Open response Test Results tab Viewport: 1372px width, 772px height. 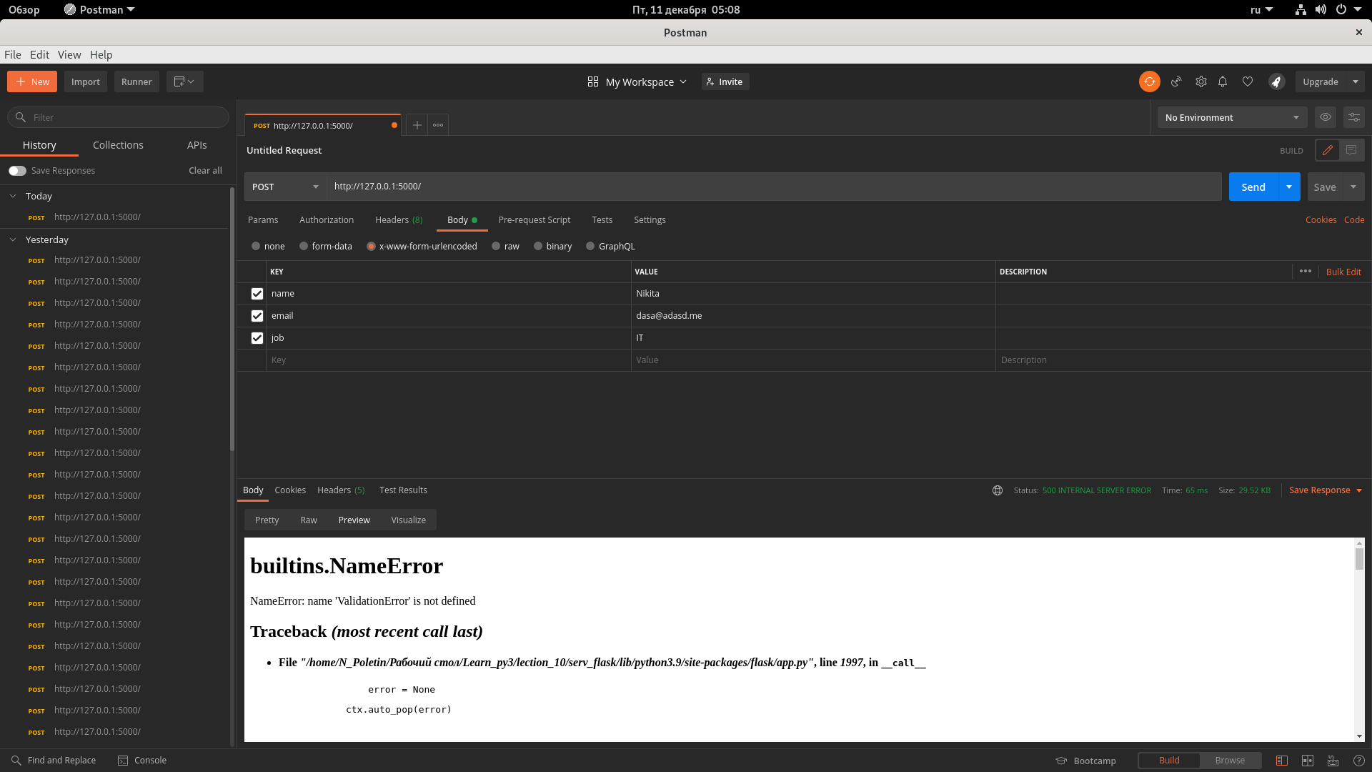pyautogui.click(x=403, y=490)
